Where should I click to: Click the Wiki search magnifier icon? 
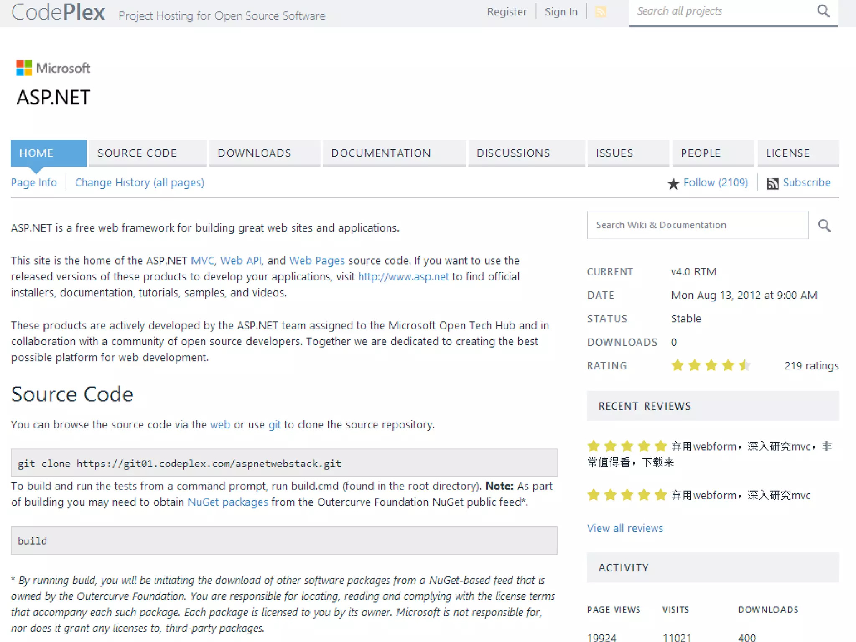(824, 225)
